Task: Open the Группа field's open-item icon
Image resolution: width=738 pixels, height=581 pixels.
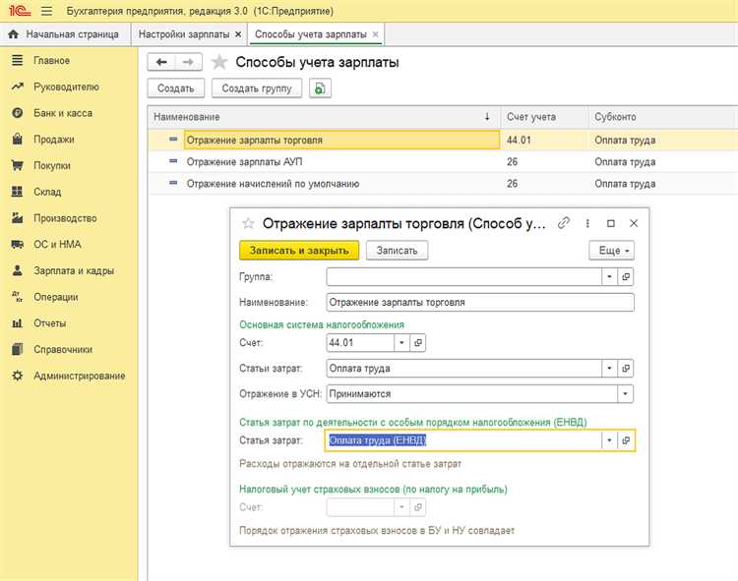Action: pyautogui.click(x=626, y=277)
